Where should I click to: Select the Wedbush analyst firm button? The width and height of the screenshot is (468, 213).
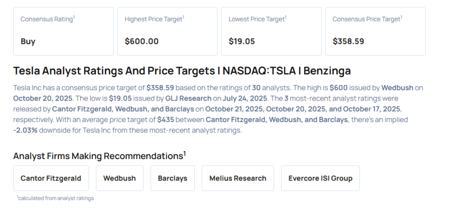(119, 178)
